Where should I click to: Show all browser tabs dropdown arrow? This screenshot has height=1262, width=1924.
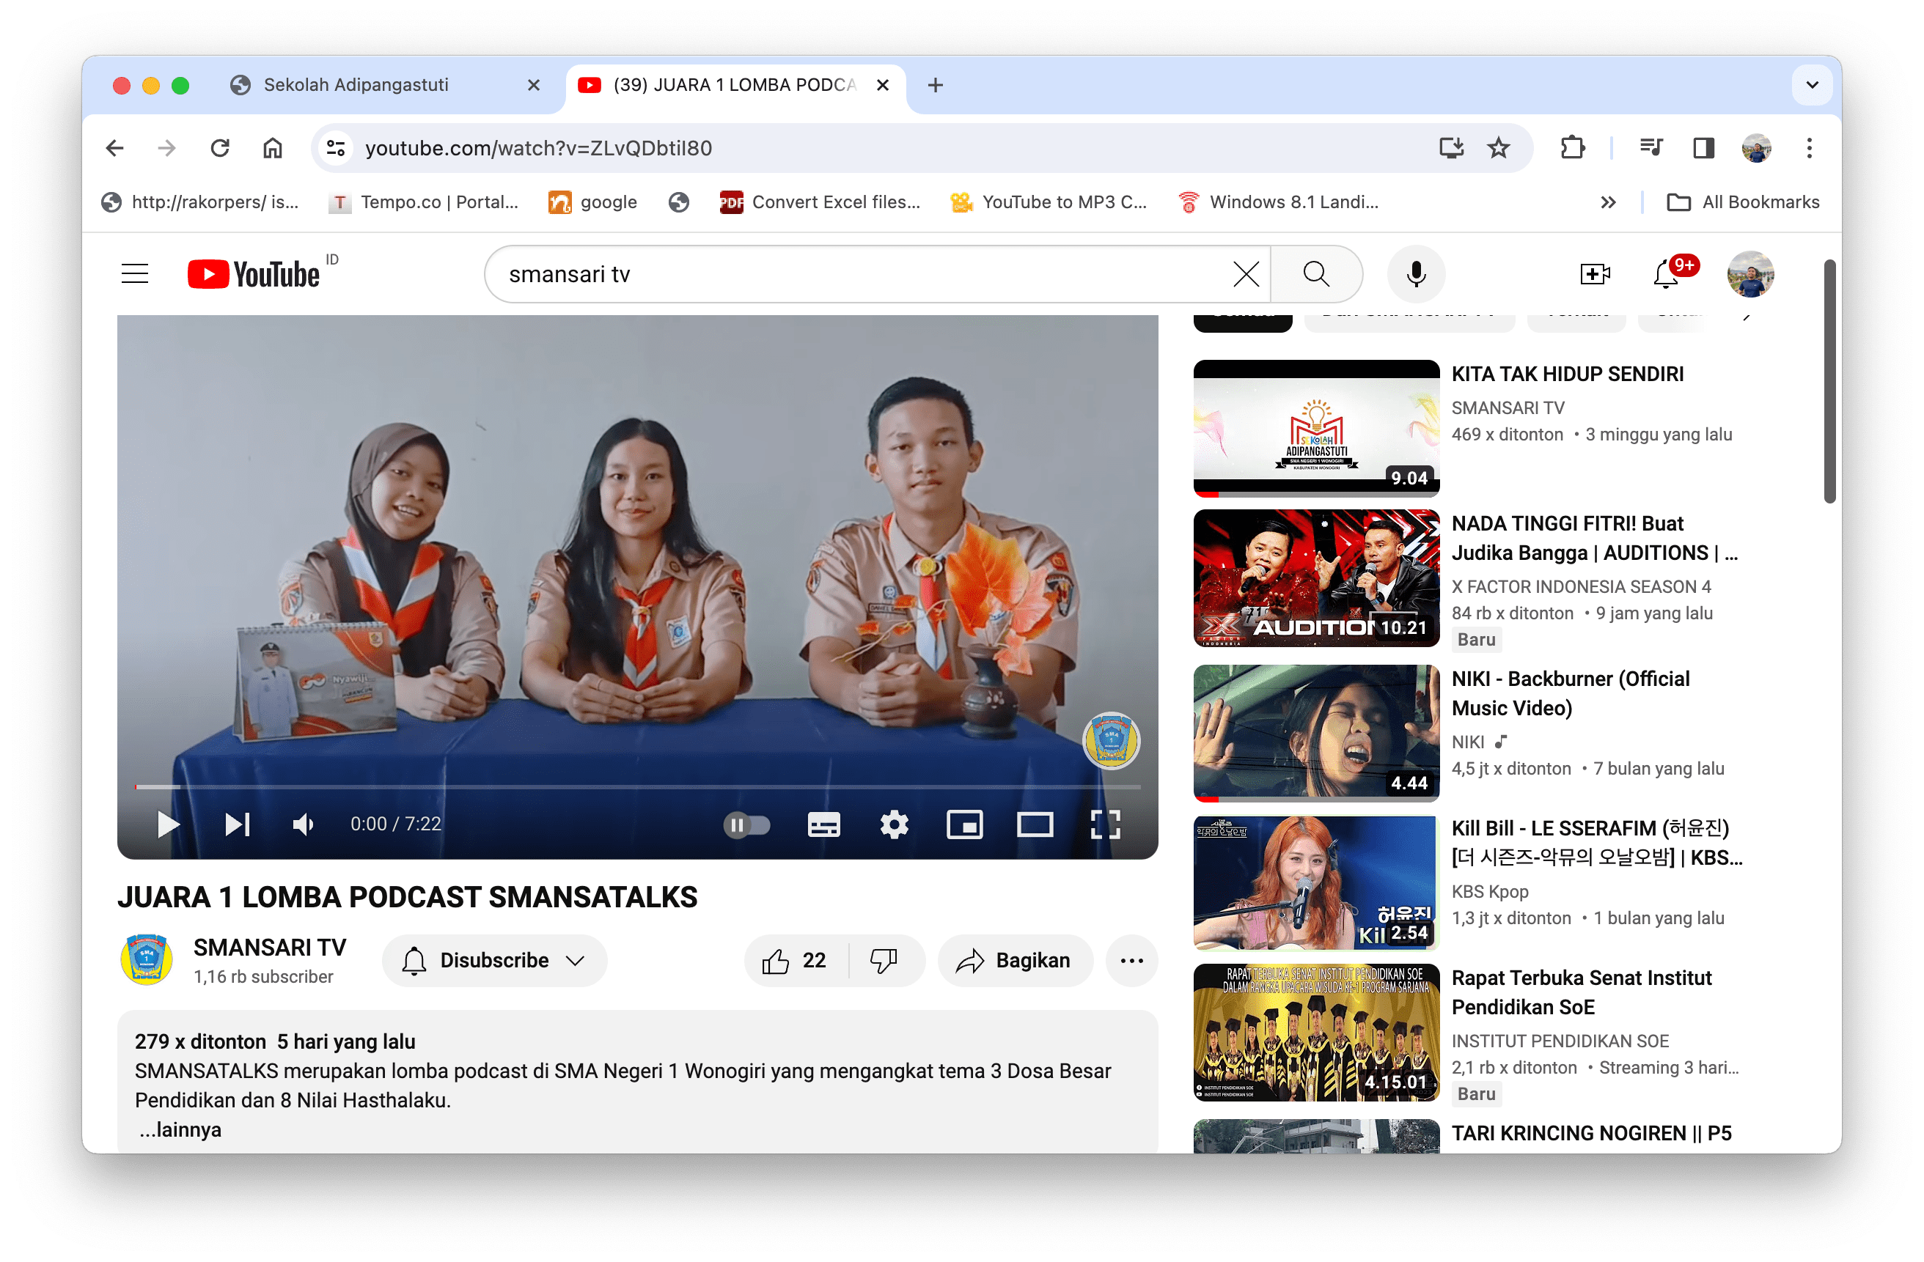pyautogui.click(x=1812, y=85)
